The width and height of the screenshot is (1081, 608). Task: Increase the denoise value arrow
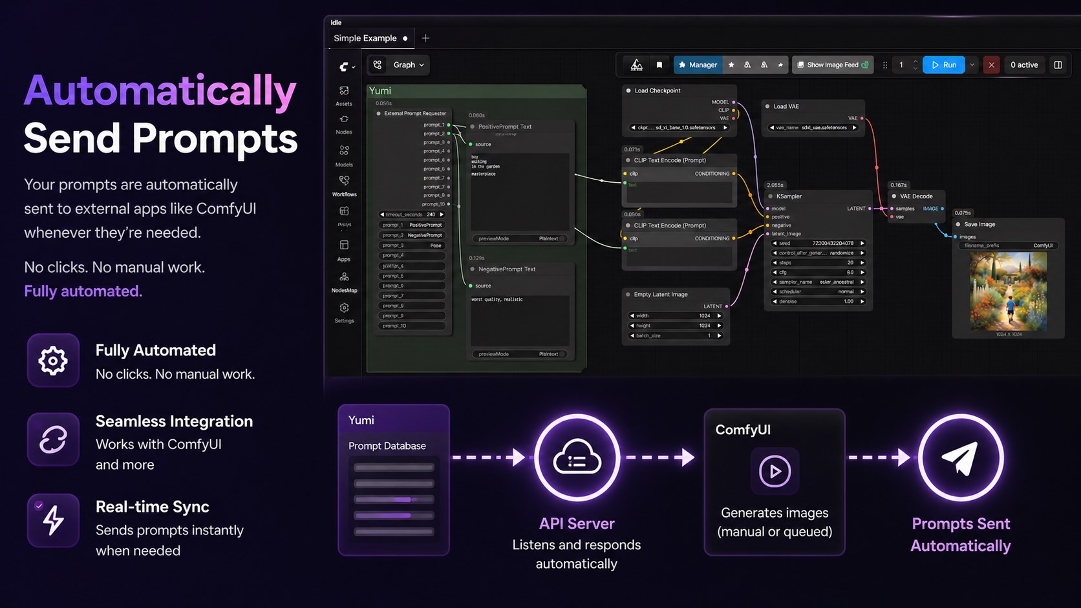click(x=862, y=301)
